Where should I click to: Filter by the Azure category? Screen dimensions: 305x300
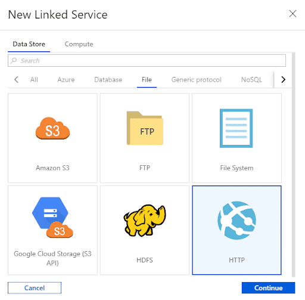pyautogui.click(x=66, y=80)
